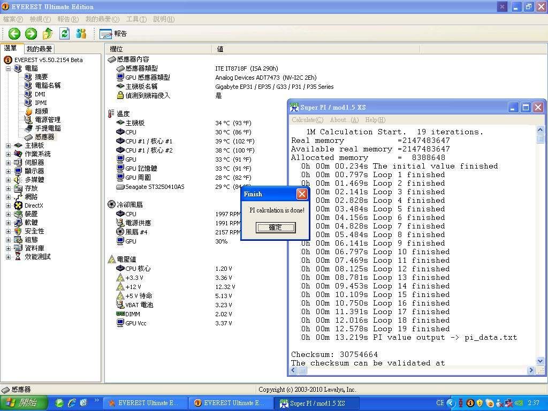Viewport: 548px width, 411px height.
Task: Click the 軟體 software tree icon
Action: tap(18, 223)
